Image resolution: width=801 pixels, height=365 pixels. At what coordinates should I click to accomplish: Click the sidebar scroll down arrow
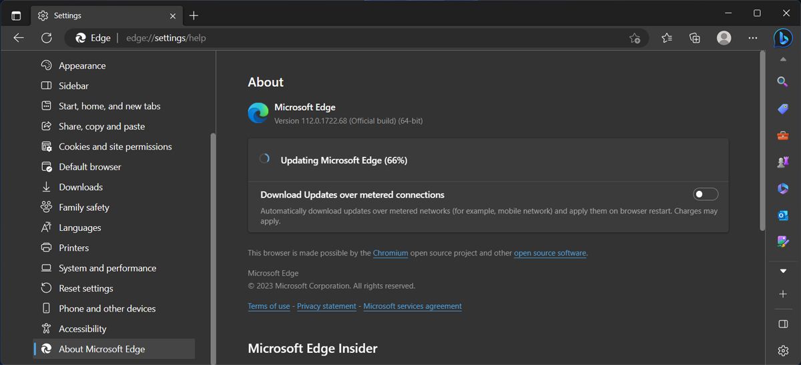[783, 271]
